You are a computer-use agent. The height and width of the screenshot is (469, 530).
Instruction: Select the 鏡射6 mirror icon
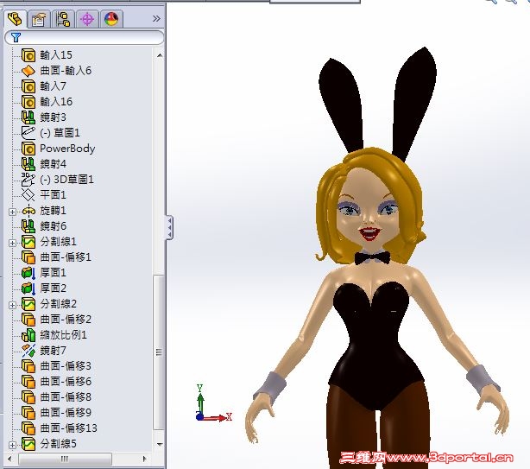click(x=28, y=226)
